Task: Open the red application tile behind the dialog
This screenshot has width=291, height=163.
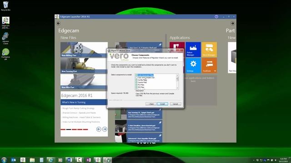Action: coord(177,45)
